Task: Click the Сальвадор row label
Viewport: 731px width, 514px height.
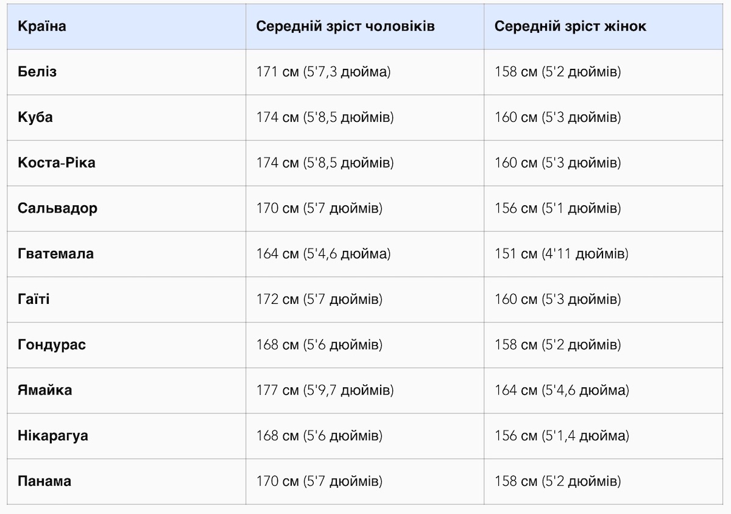Action: 57,208
